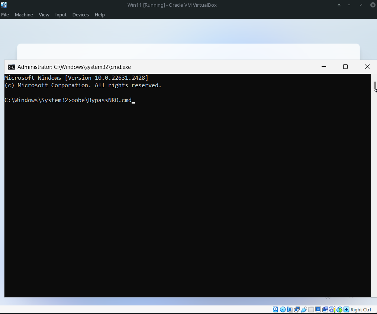
Task: Click the cmd.exe icon in console title
Action: pyautogui.click(x=11, y=67)
